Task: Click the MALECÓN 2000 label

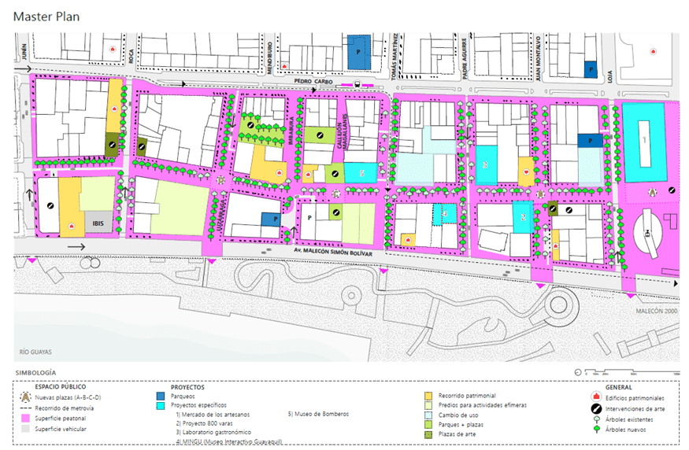Action: [x=655, y=311]
